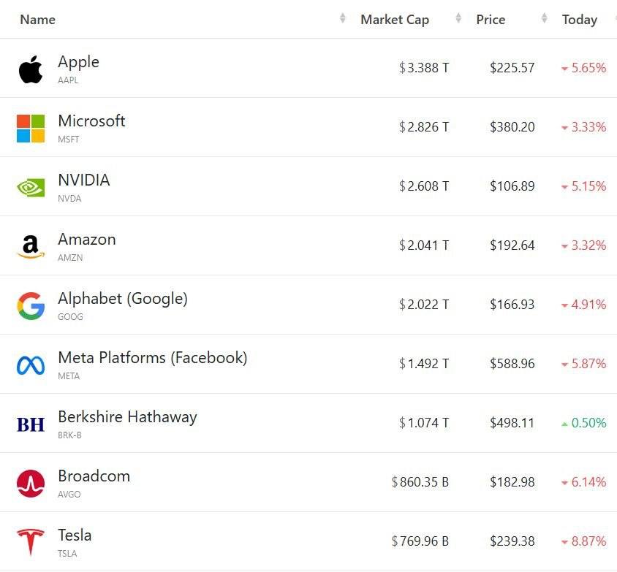Viewport: 617px width, 572px height.
Task: Sort table by Name column sort arrows
Action: click(x=343, y=20)
